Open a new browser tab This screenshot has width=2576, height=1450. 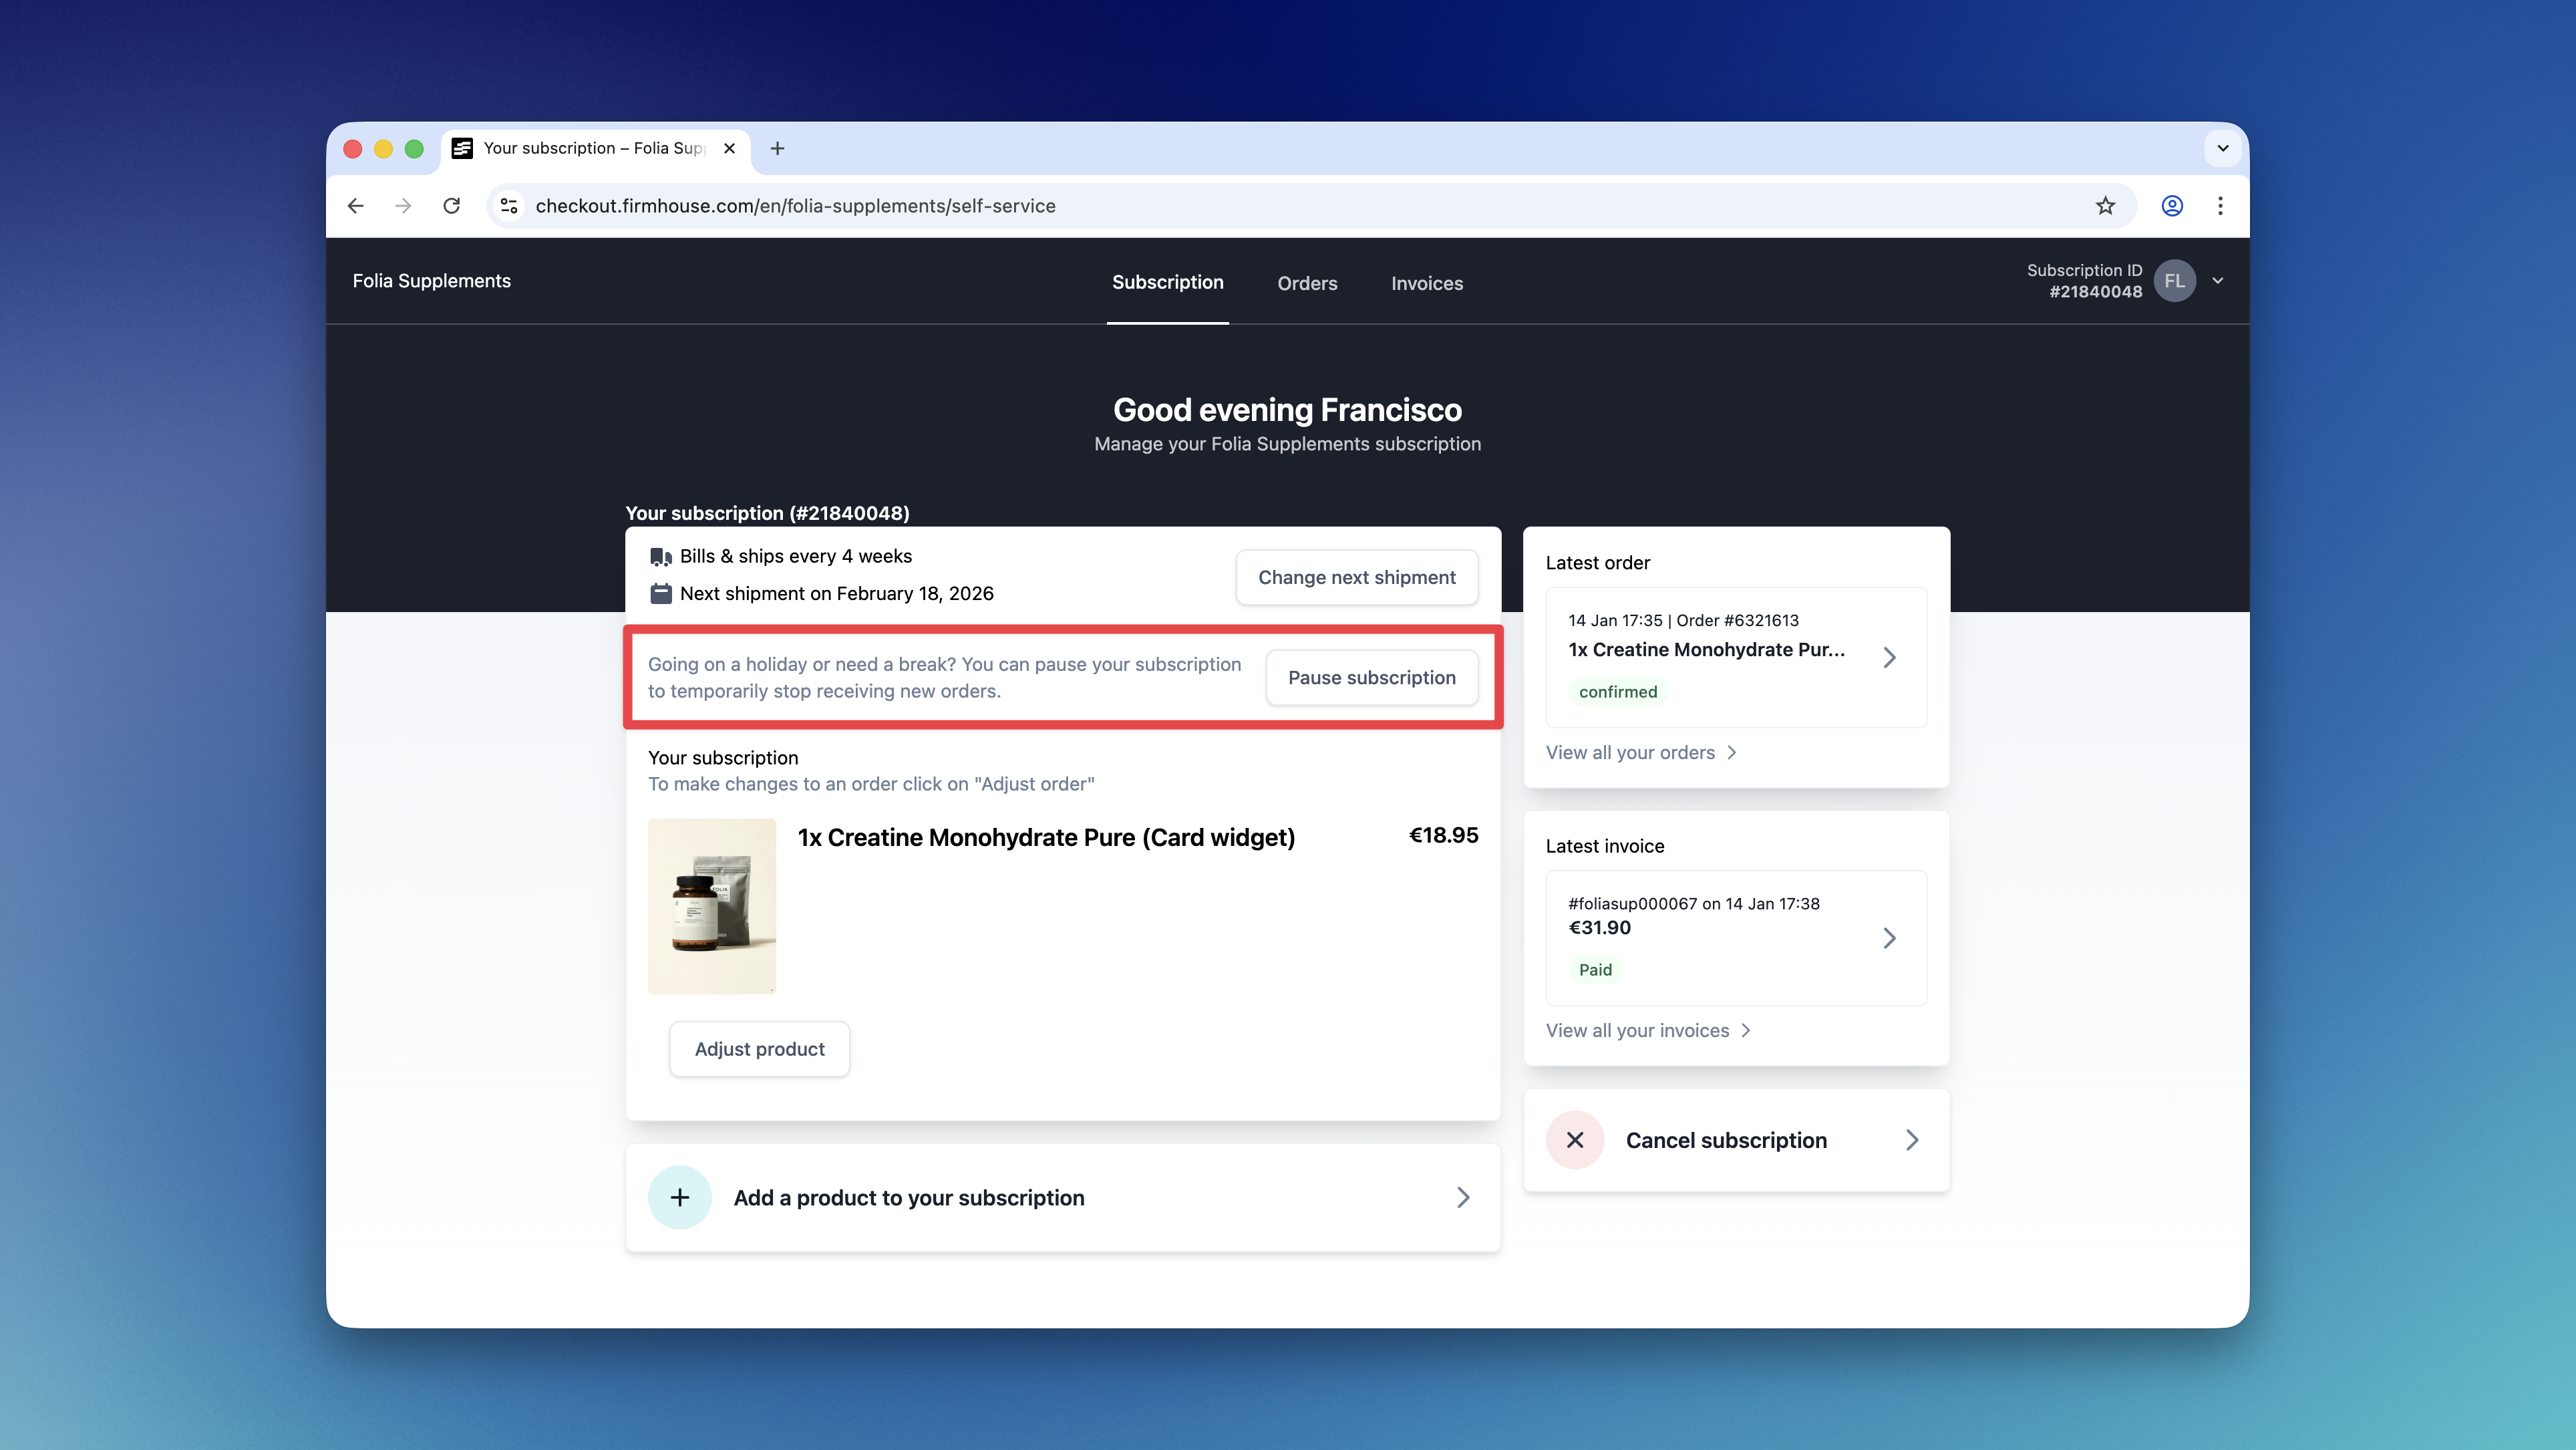tap(777, 149)
